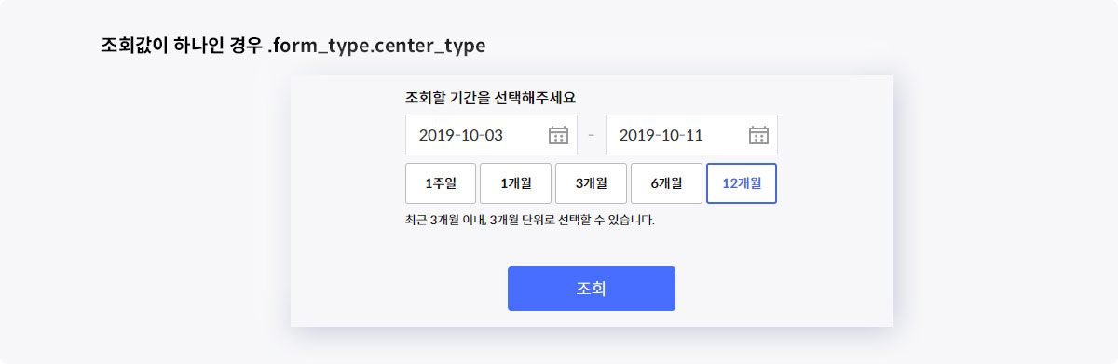The height and width of the screenshot is (364, 1118).
Task: Open the start date calendar icon
Action: click(x=558, y=136)
